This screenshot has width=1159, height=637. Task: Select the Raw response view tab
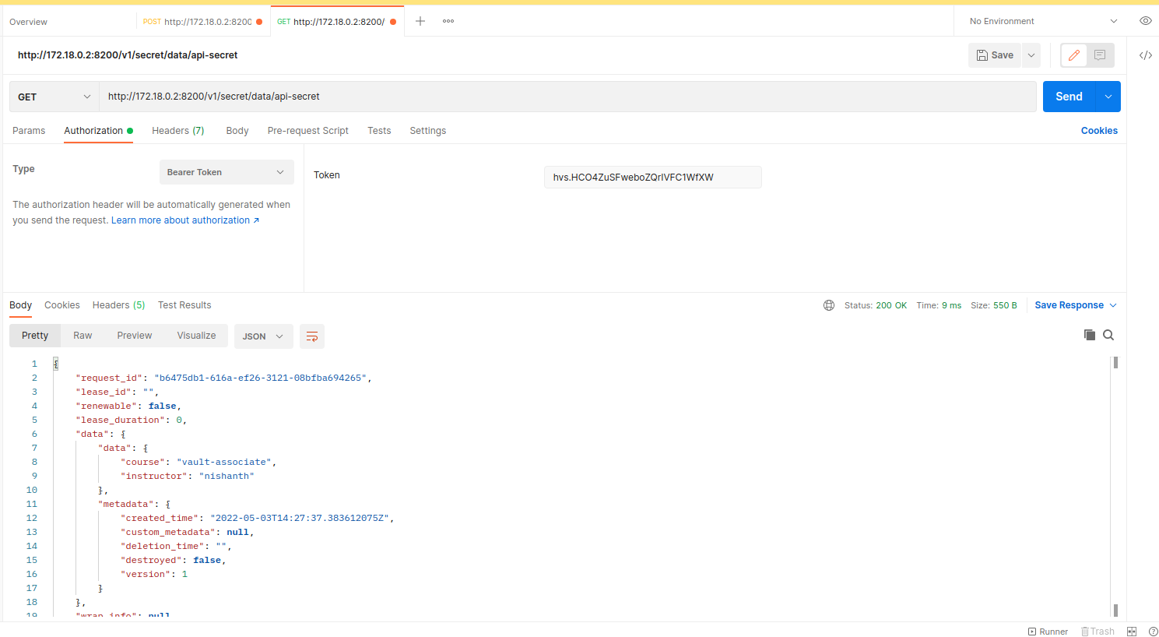pyautogui.click(x=83, y=336)
